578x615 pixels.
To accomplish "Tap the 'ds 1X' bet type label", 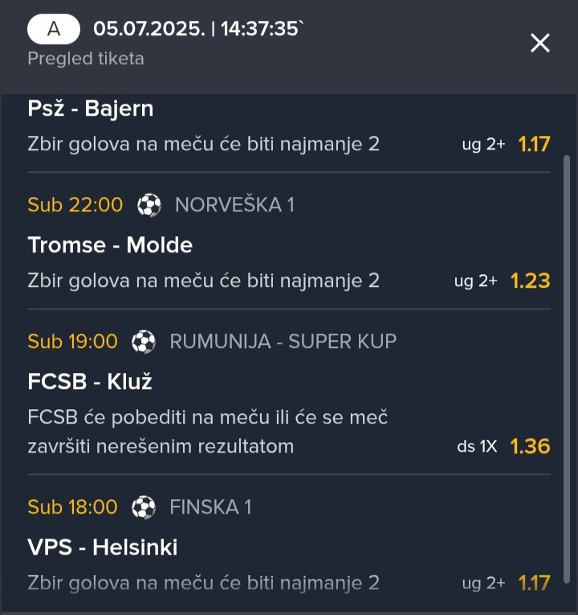I will [x=477, y=446].
